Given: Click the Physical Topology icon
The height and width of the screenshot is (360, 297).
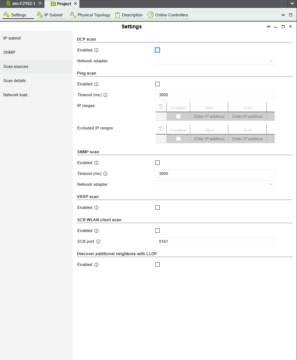Looking at the screenshot, I should [x=73, y=15].
